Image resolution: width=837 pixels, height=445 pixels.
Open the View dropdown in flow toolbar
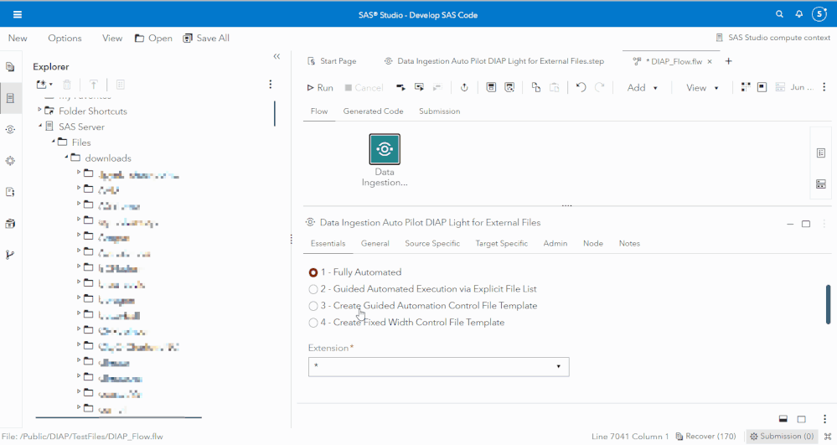tap(702, 88)
